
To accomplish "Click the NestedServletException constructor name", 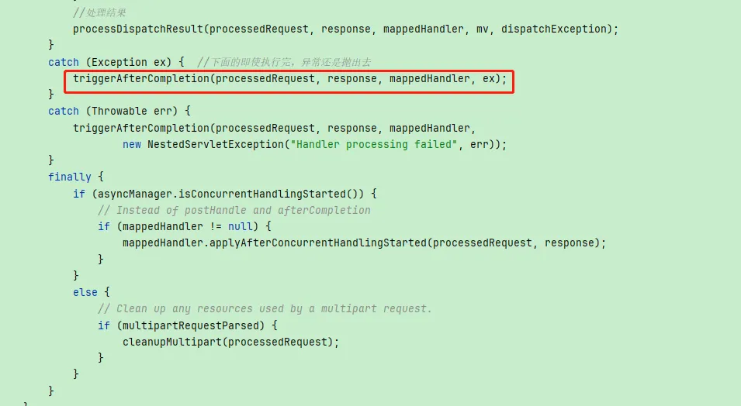I will coord(216,144).
